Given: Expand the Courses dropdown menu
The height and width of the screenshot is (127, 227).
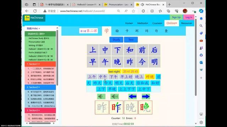Looking at the screenshot, I should [x=157, y=23].
